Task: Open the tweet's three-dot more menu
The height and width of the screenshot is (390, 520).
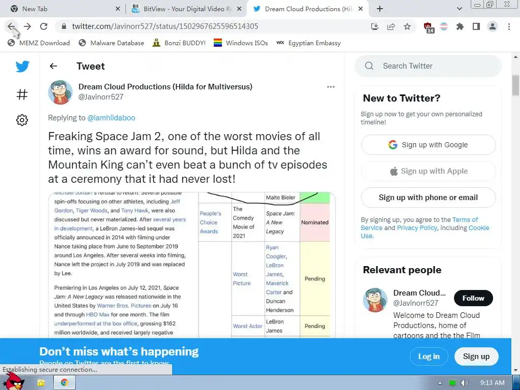Action: pyautogui.click(x=331, y=87)
